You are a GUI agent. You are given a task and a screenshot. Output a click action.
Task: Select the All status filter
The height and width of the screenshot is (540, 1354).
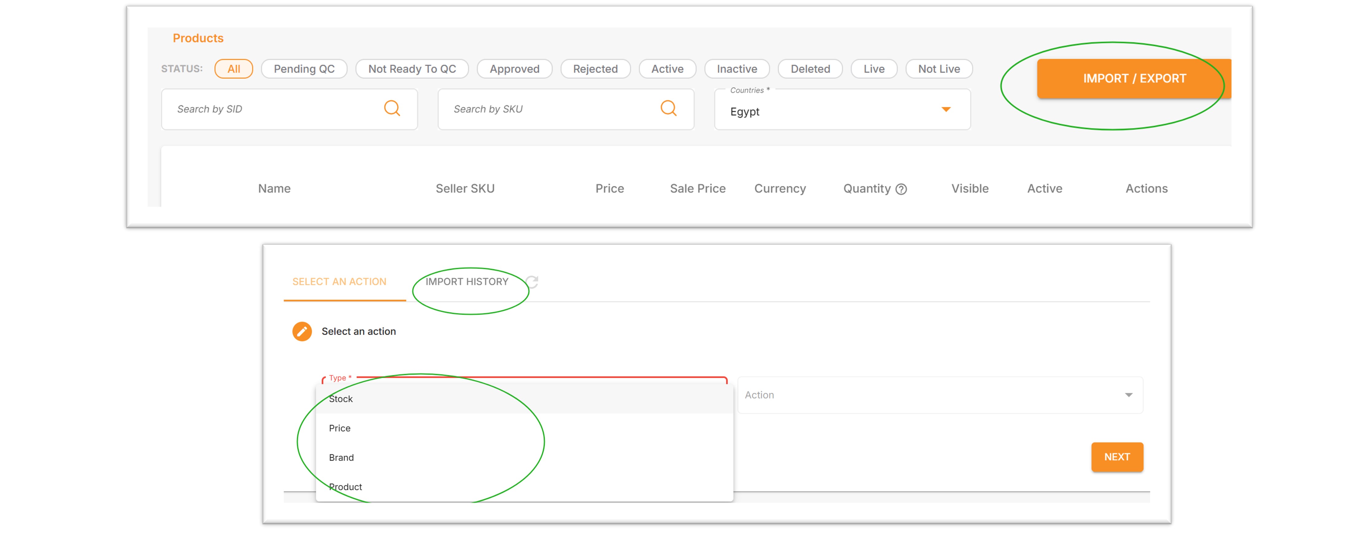point(234,69)
